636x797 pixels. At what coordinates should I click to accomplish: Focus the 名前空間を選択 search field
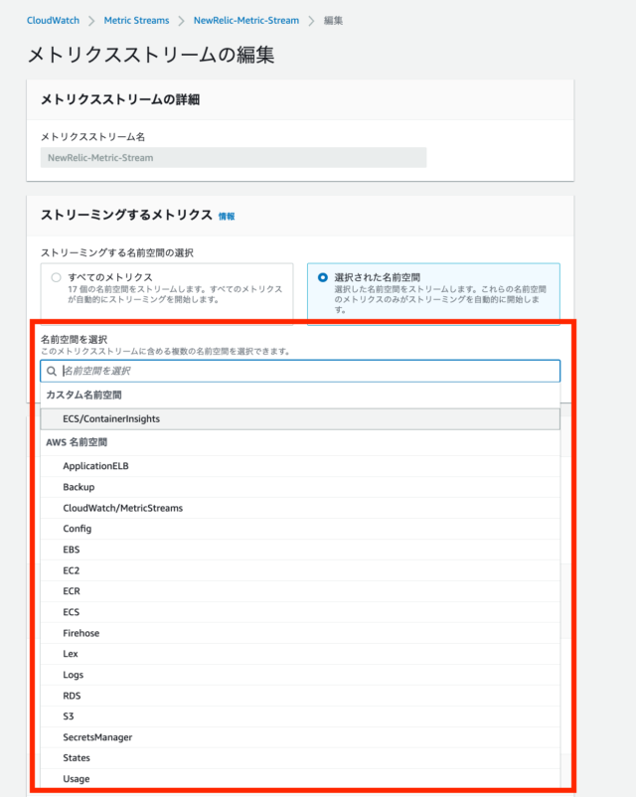[x=300, y=371]
